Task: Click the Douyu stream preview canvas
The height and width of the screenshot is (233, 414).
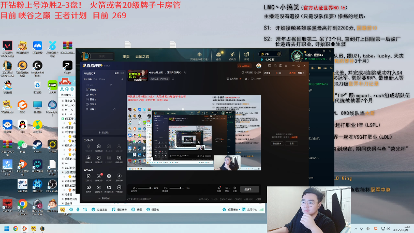Action: tap(194, 133)
